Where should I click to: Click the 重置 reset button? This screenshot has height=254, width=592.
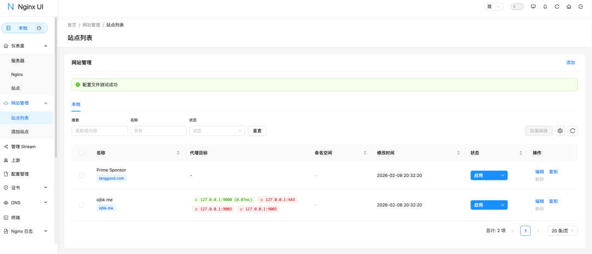[257, 131]
